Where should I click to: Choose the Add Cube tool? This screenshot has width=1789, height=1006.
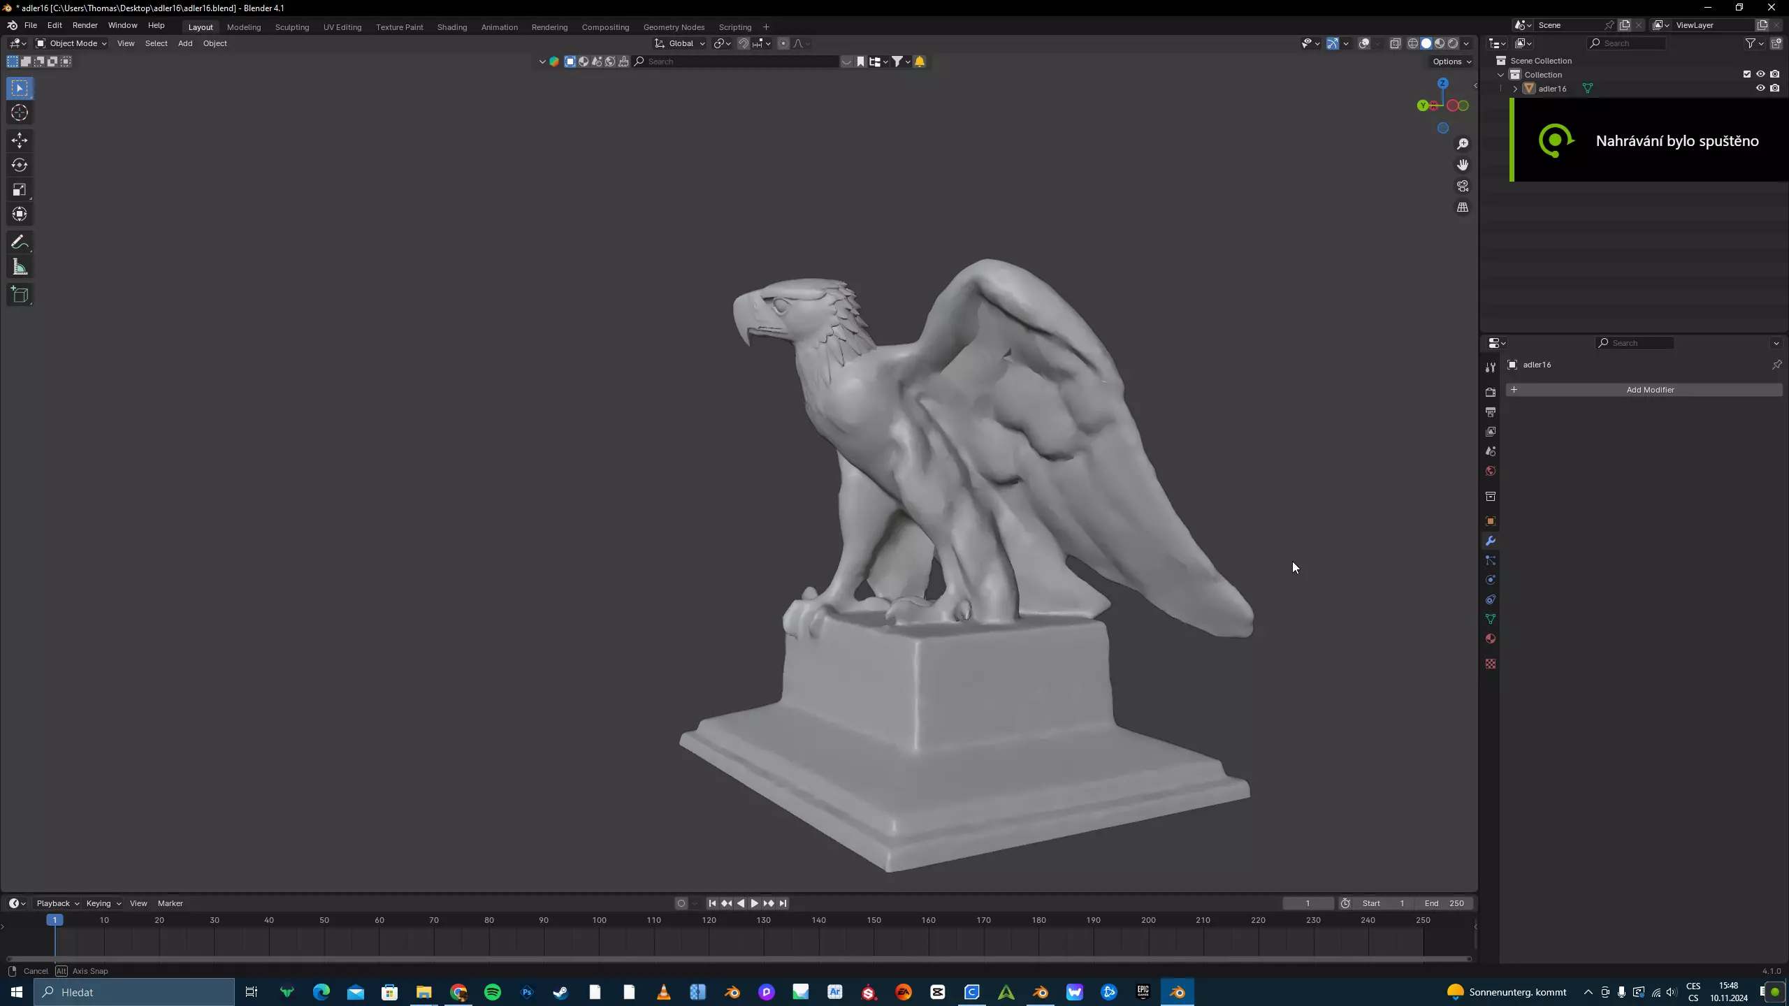20,295
